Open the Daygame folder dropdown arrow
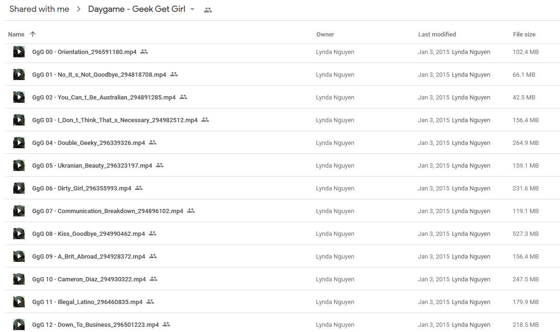This screenshot has height=332, width=560. coord(192,9)
